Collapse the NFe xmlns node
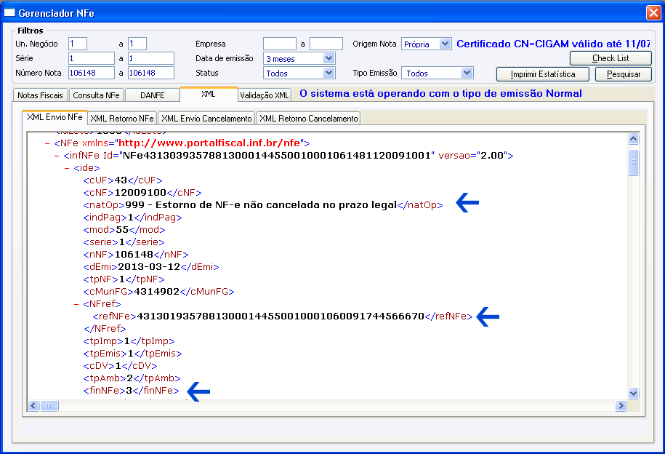The image size is (665, 454). tap(47, 143)
